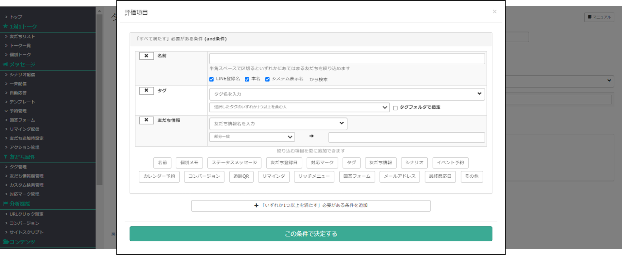Open the 部分一致 match type dropdown

(252, 137)
